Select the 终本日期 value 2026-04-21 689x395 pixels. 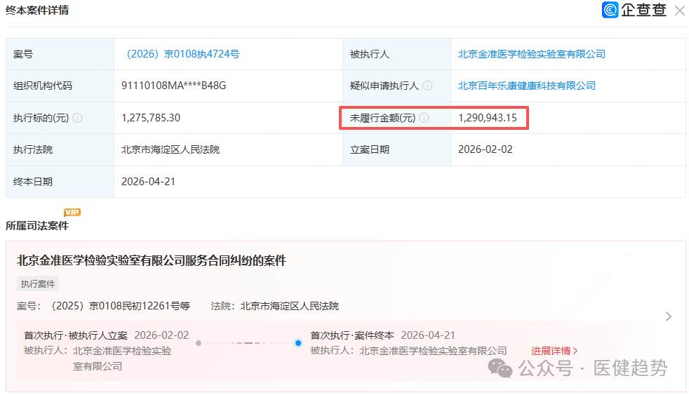(x=148, y=182)
